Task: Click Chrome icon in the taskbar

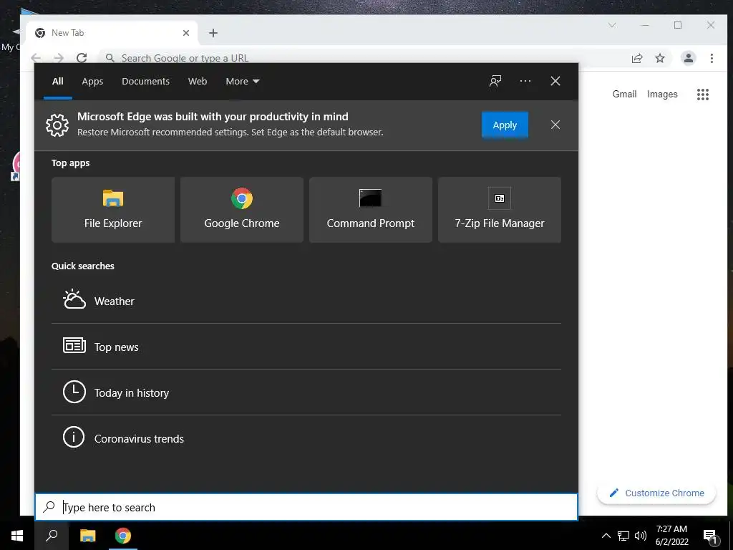Action: point(123,536)
